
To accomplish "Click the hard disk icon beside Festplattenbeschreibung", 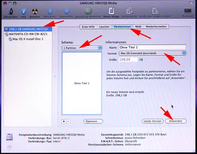I will tap(9, 137).
